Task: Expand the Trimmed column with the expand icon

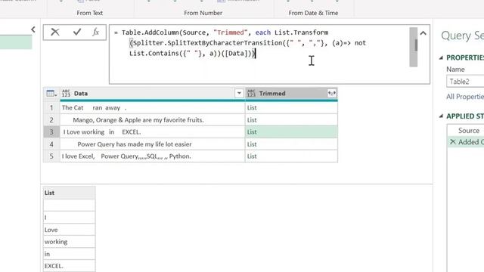Action: coord(332,93)
